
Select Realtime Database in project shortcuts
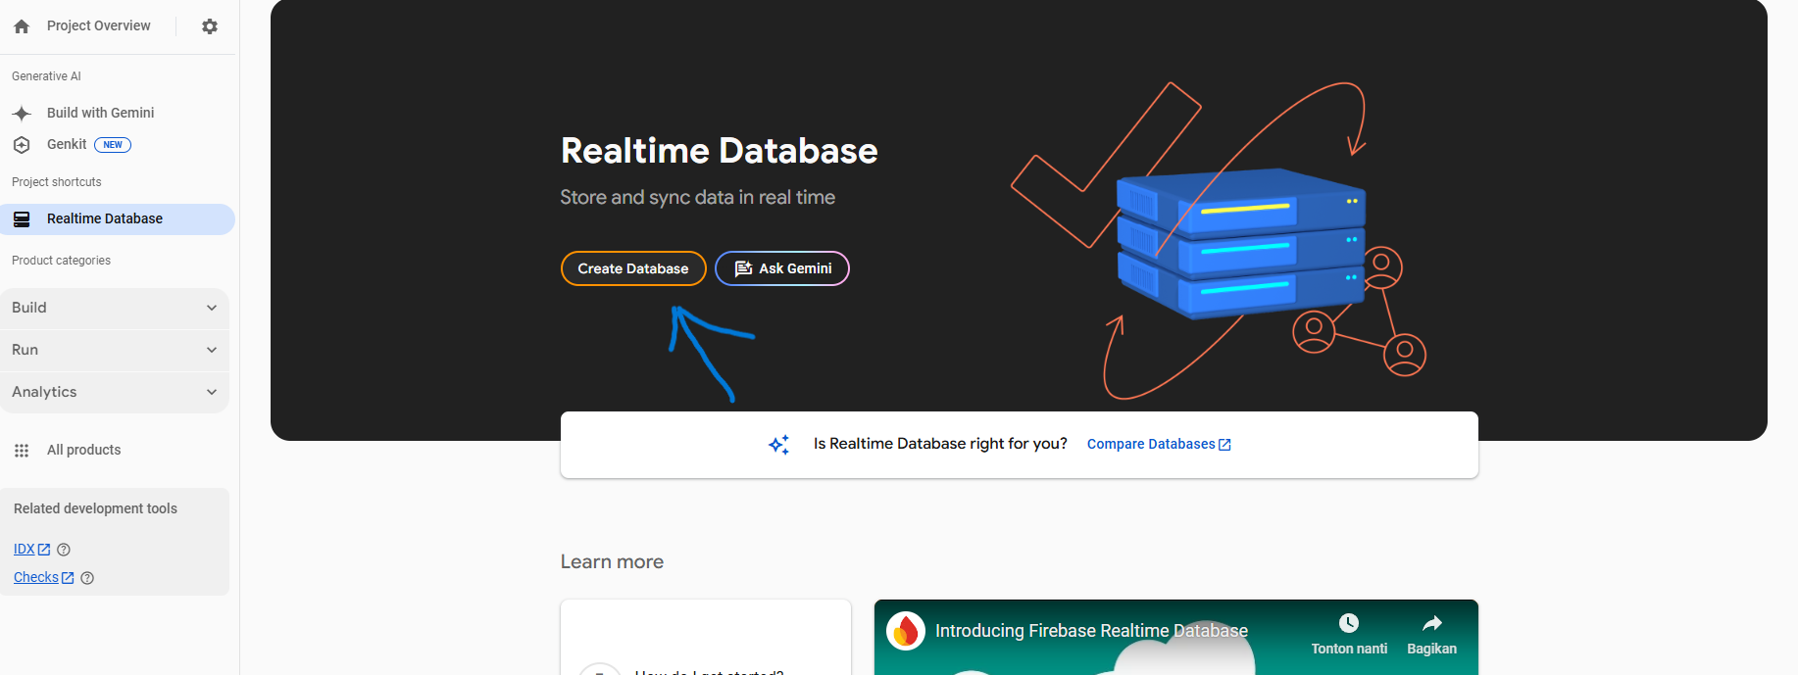(x=105, y=219)
